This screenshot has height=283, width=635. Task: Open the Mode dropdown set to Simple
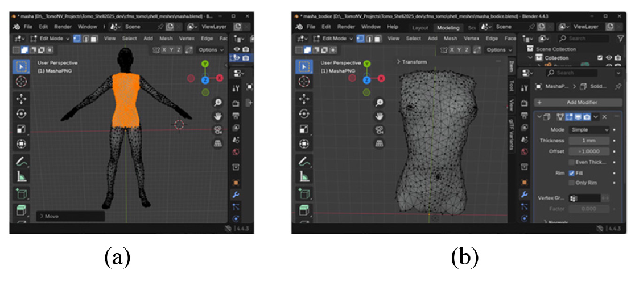point(588,130)
